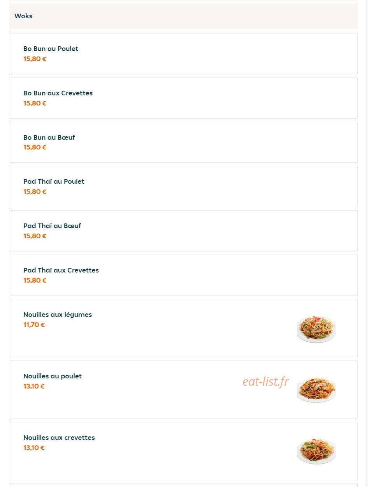Click the 13,10 € price of Nouilles aux crevettes
The image size is (374, 487).
pyautogui.click(x=34, y=448)
